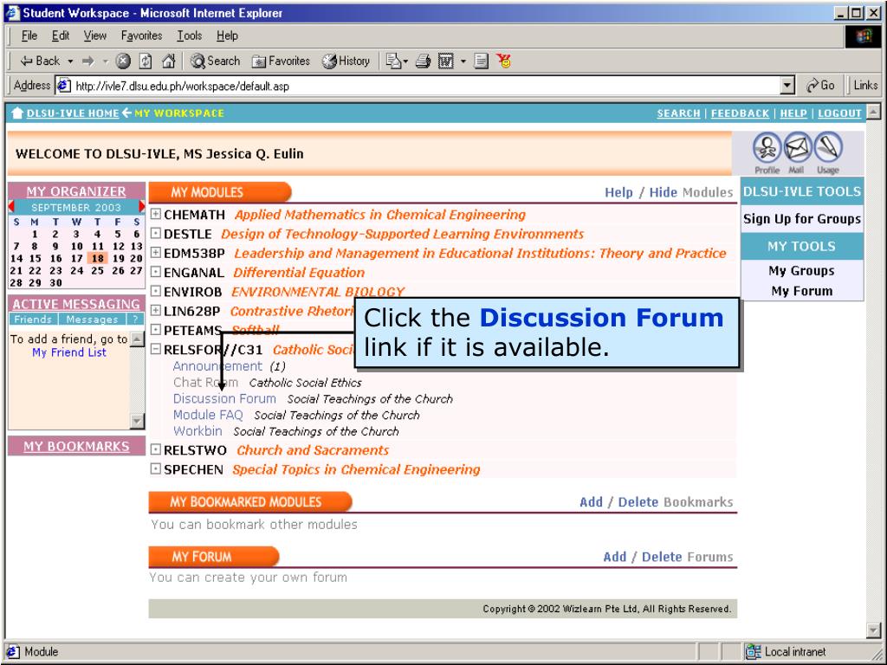Open the Tools menu
887x665 pixels.
click(x=190, y=36)
